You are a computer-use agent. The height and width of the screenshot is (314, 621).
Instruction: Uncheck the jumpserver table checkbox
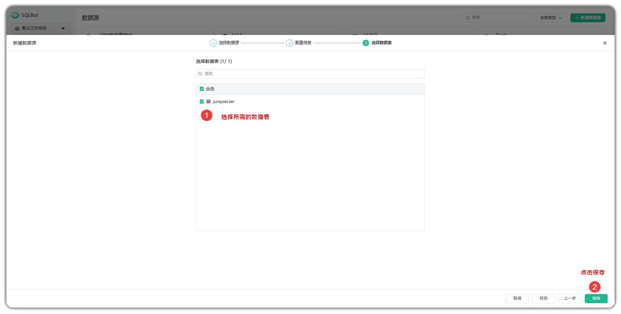[x=202, y=101]
